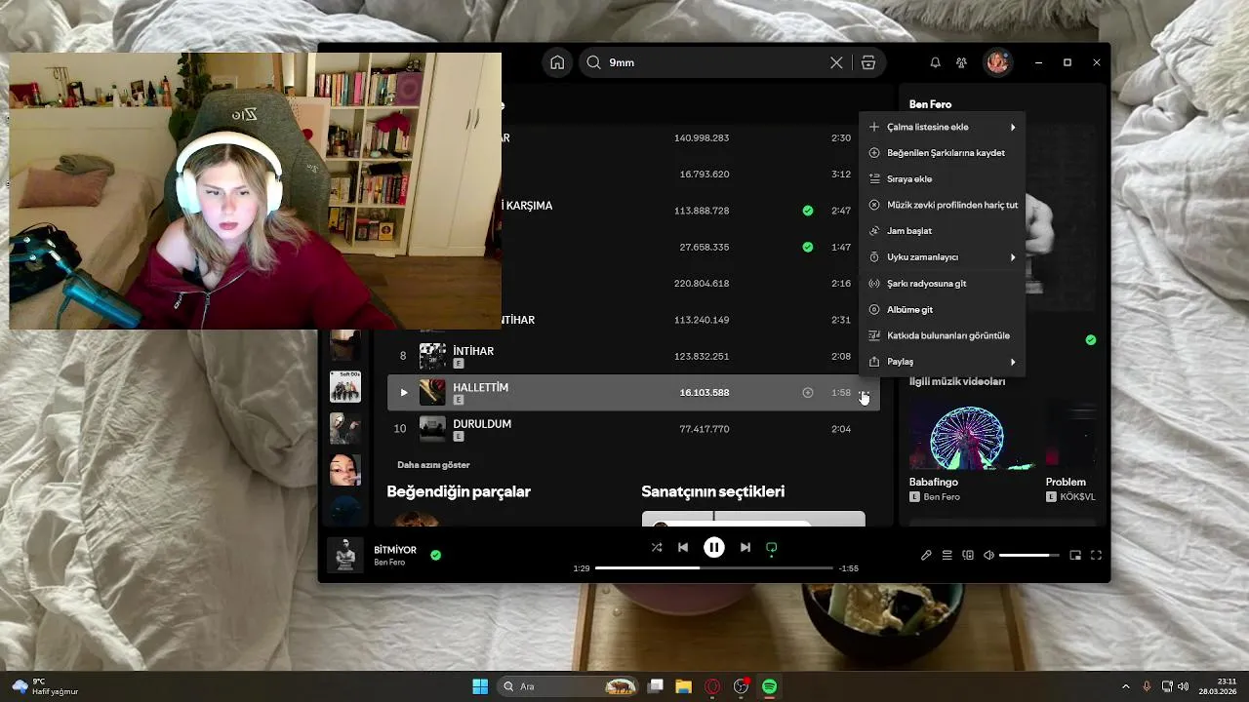The image size is (1249, 702).
Task: Click Daha azını göster link
Action: click(433, 465)
